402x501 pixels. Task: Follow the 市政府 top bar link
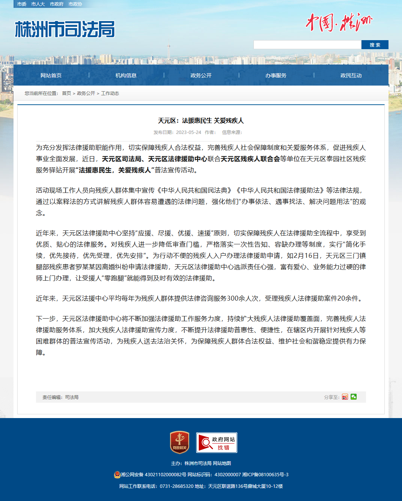point(57,4)
